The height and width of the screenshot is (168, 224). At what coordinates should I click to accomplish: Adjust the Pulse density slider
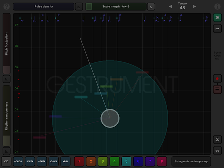pyautogui.click(x=44, y=7)
